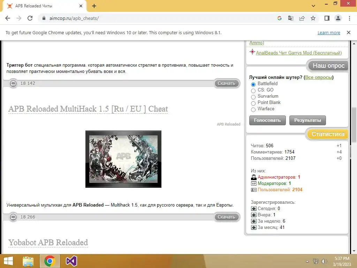Screen dimensions: 357x268
Task: Go back to the previous page
Action: (8, 18)
